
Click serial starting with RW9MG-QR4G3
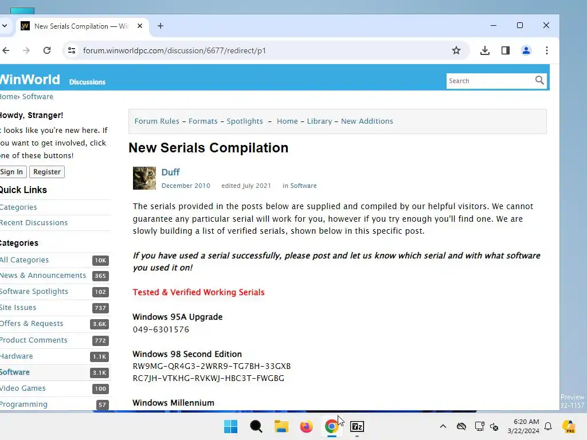pos(212,366)
